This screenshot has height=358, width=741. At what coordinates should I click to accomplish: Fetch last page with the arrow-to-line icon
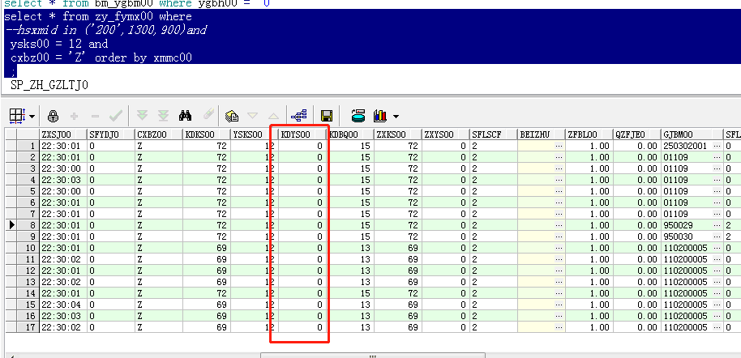pyautogui.click(x=163, y=116)
